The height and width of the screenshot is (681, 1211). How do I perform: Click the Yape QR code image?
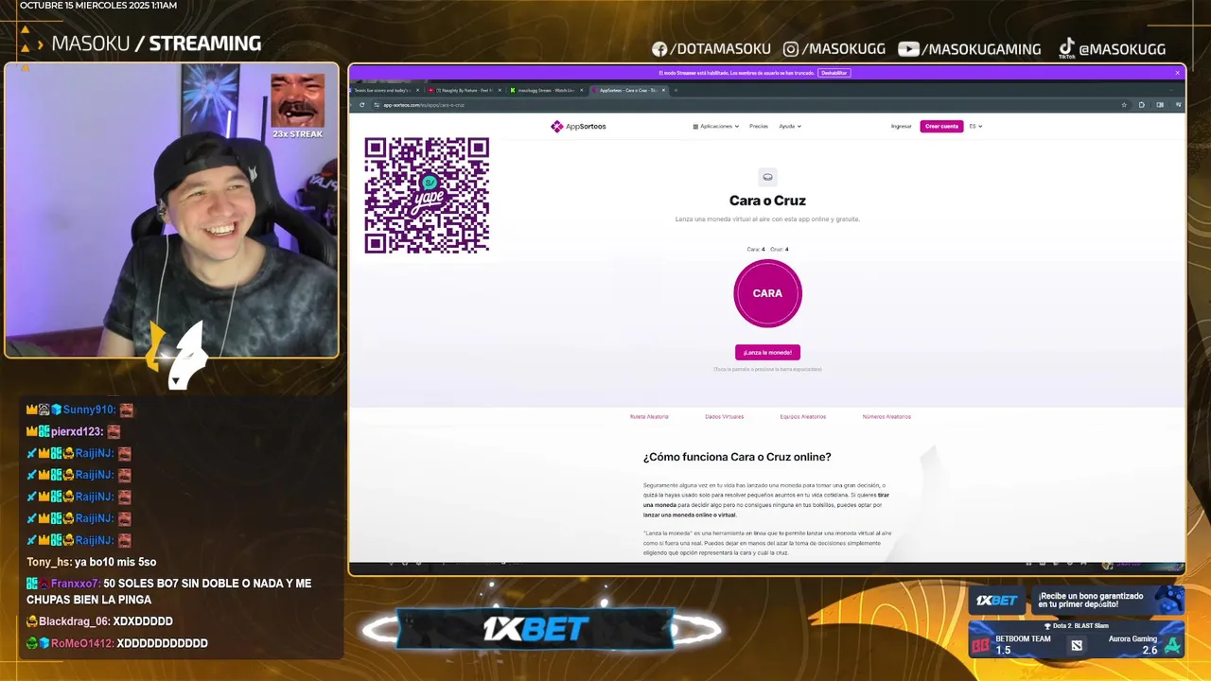(x=427, y=196)
